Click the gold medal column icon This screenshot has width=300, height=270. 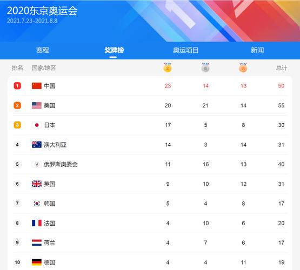[168, 67]
